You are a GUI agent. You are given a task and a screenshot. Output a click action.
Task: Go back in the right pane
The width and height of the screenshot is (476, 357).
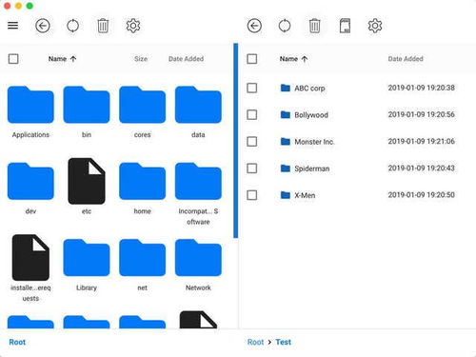pyautogui.click(x=254, y=26)
